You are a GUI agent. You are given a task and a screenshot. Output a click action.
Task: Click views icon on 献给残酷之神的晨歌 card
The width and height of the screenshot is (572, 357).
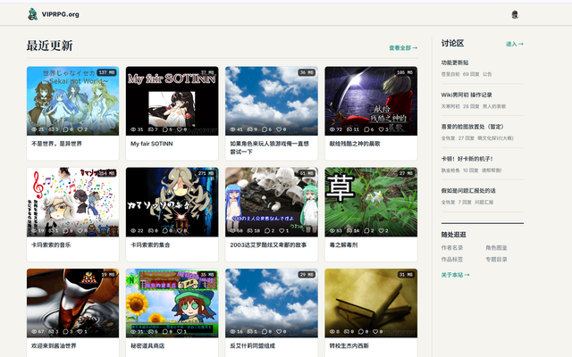(x=332, y=129)
